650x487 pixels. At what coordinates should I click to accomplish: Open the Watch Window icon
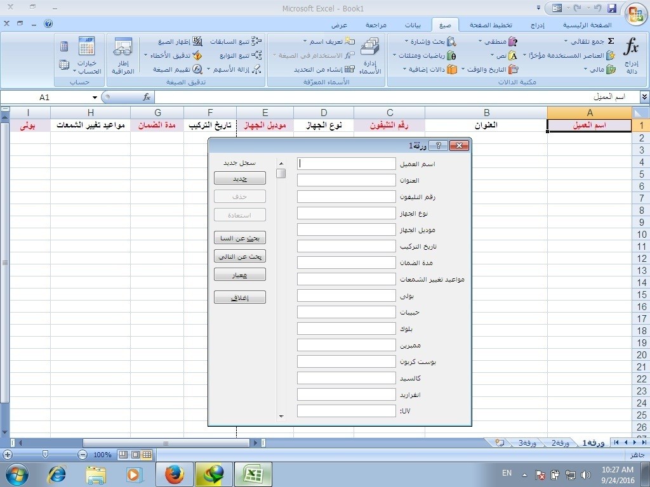point(123,56)
